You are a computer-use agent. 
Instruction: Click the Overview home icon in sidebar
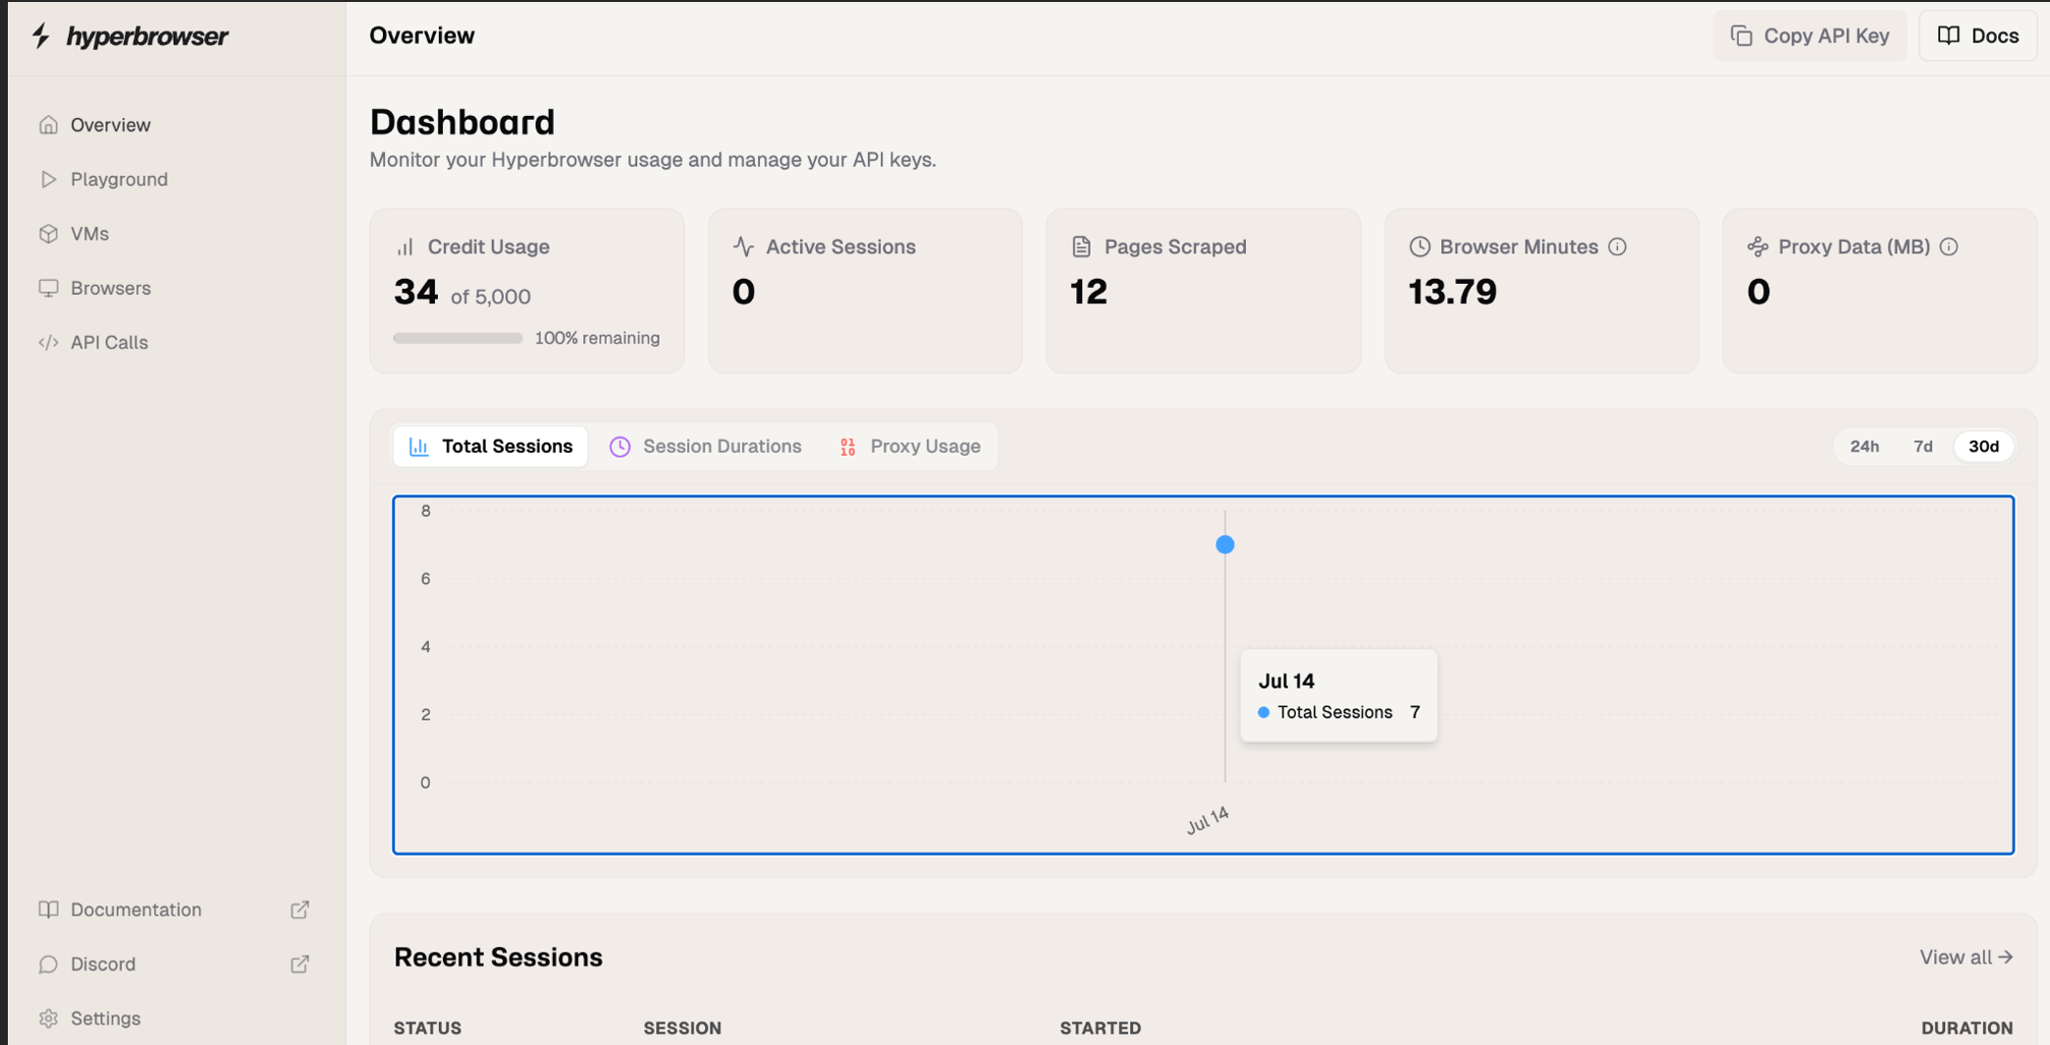tap(48, 125)
